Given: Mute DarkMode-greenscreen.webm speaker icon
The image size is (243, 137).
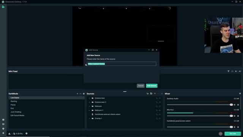Looking at the screenshot, I should point(235,127).
